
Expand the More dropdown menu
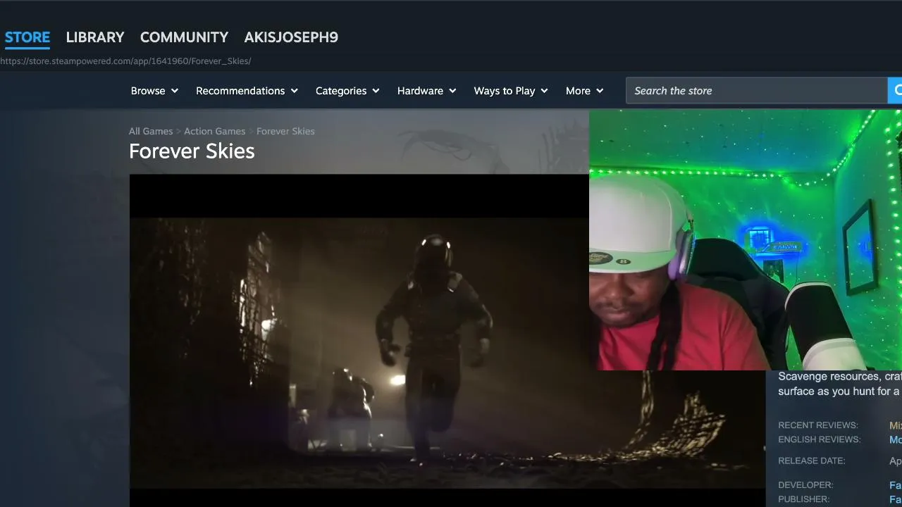point(584,91)
